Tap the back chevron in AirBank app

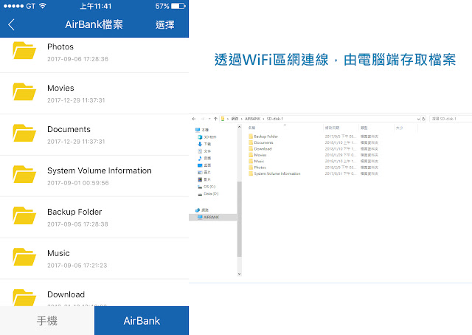click(x=12, y=24)
